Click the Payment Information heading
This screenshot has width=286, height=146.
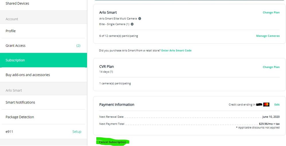click(117, 105)
